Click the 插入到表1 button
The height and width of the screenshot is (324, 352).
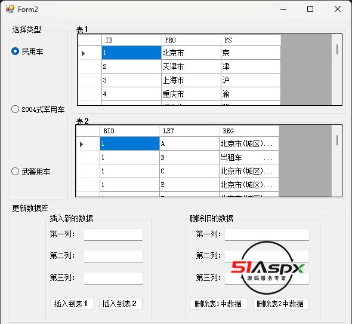click(x=72, y=304)
